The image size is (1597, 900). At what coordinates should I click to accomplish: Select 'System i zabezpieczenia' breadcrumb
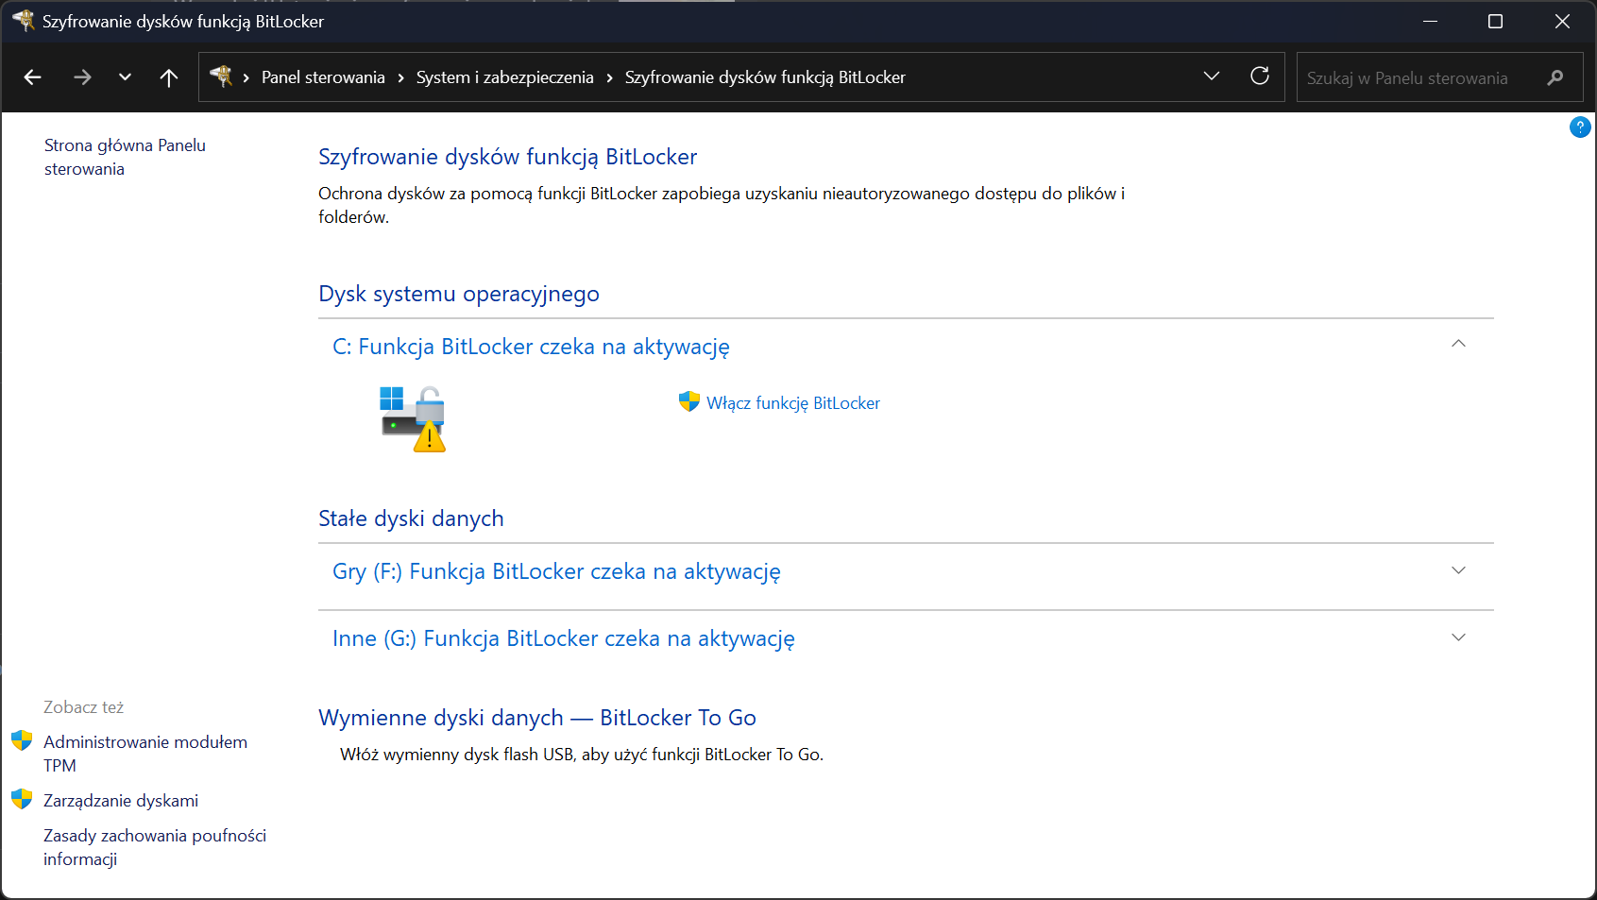point(505,77)
